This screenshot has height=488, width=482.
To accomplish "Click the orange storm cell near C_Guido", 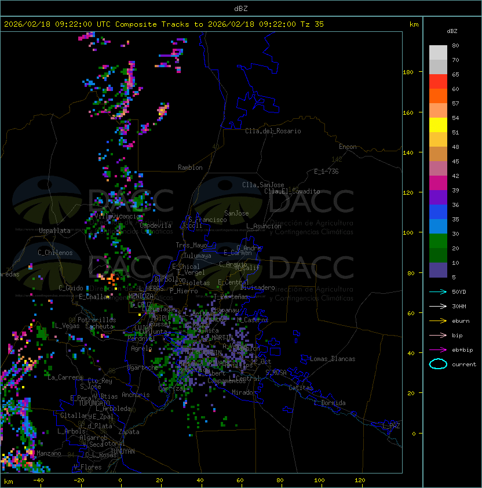I will (111, 278).
